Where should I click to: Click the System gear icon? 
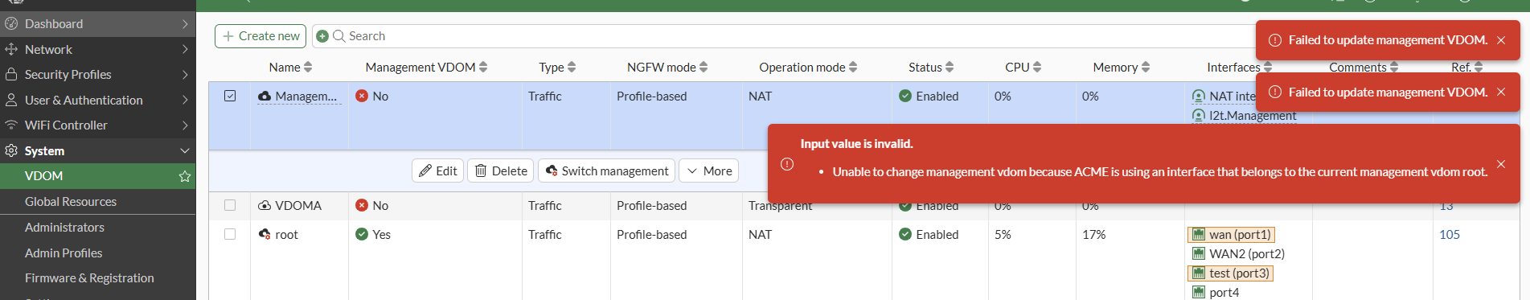(11, 150)
